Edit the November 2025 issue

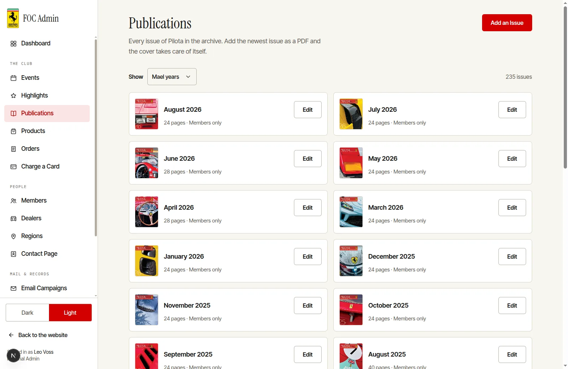tap(308, 305)
